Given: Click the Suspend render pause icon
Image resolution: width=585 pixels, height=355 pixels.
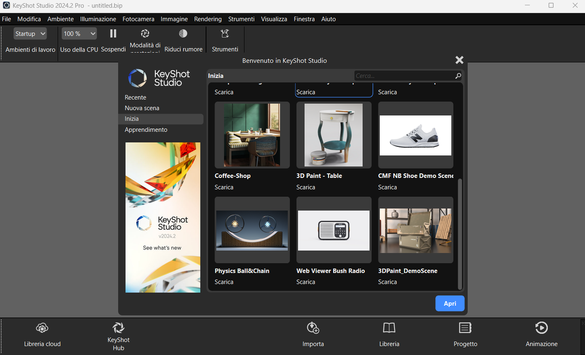Looking at the screenshot, I should 113,33.
